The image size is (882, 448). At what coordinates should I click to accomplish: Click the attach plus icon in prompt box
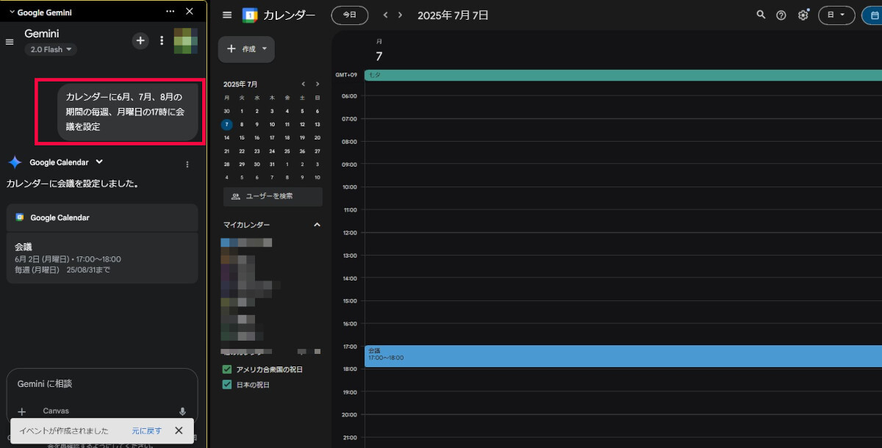click(21, 411)
